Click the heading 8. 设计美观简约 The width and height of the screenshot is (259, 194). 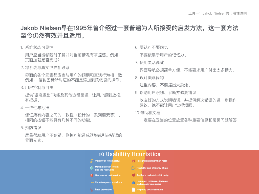(149, 78)
